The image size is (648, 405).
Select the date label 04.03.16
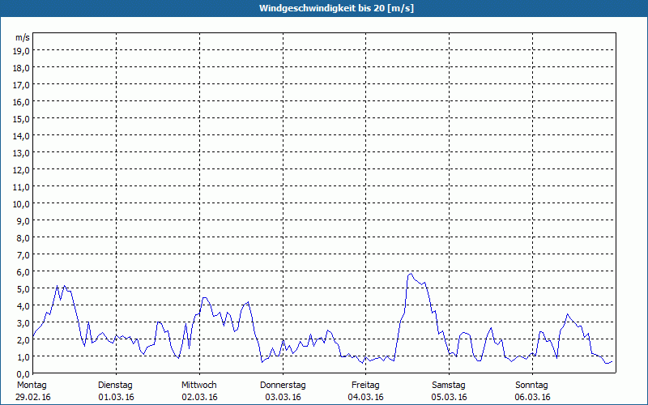pyautogui.click(x=366, y=397)
